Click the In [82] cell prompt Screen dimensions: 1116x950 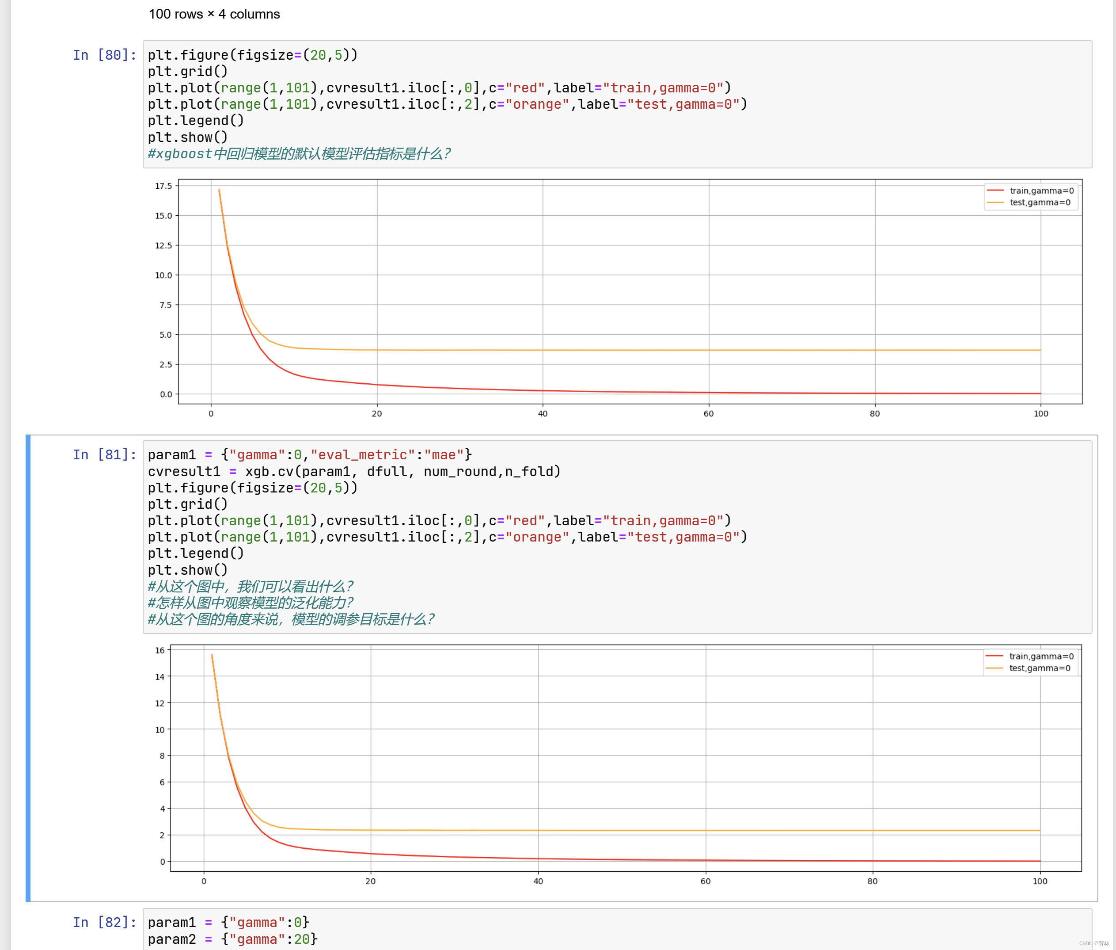(104, 922)
